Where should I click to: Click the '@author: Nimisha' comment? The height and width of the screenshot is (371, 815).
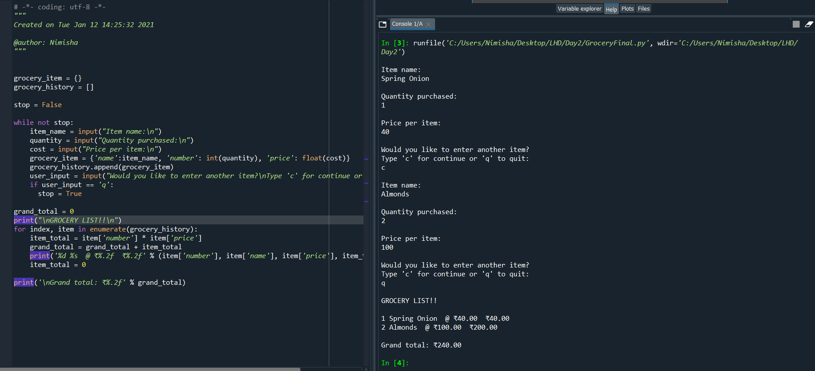pos(46,43)
